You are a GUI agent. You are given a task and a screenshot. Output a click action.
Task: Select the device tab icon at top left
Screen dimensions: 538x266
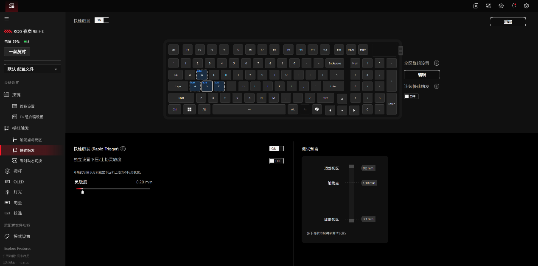point(11,6)
